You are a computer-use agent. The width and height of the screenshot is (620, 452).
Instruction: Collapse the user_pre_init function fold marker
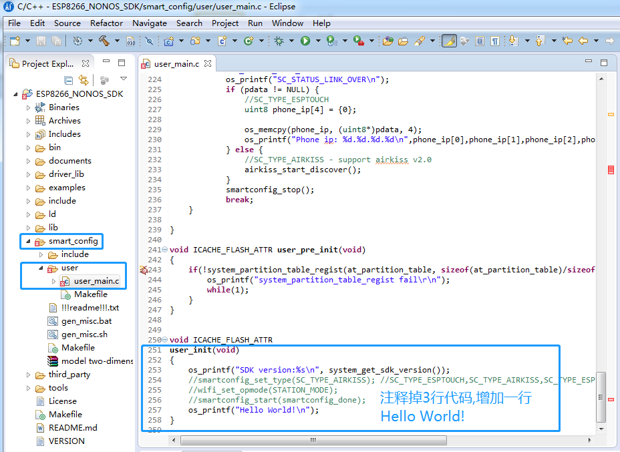[x=164, y=250]
